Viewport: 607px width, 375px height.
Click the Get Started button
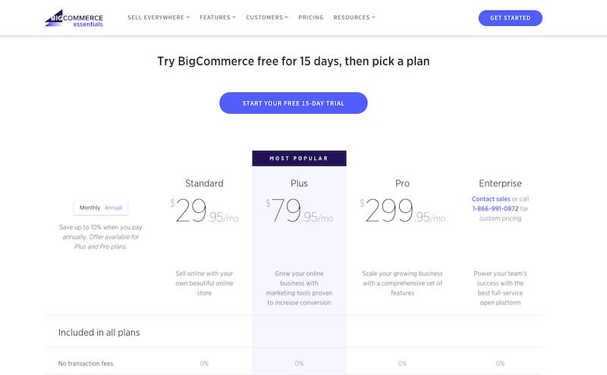click(510, 17)
